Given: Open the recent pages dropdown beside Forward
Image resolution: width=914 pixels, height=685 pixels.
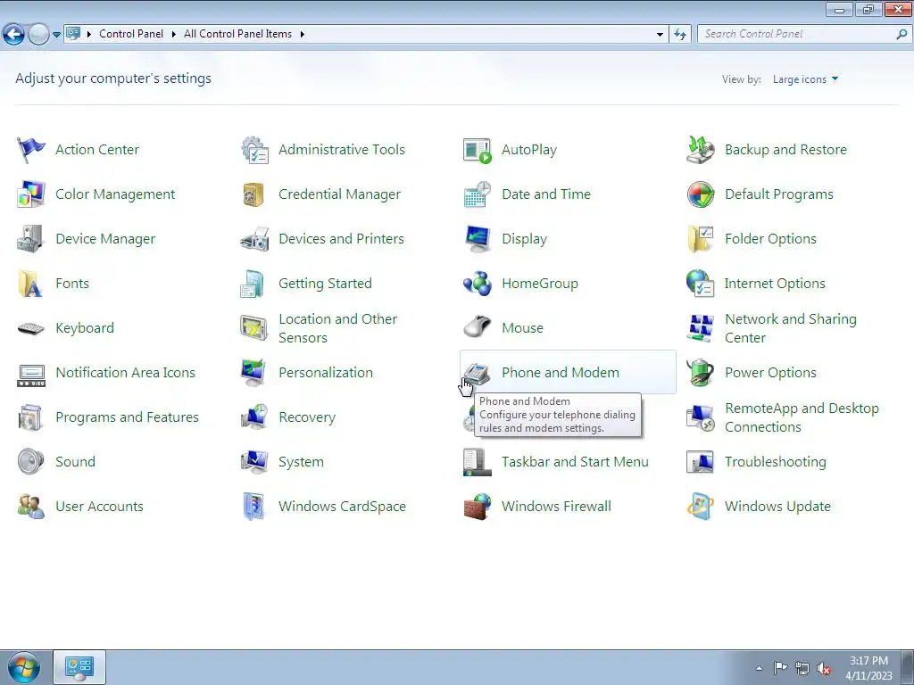Looking at the screenshot, I should 56,35.
